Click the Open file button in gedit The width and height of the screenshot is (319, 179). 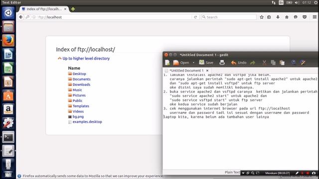point(181,63)
